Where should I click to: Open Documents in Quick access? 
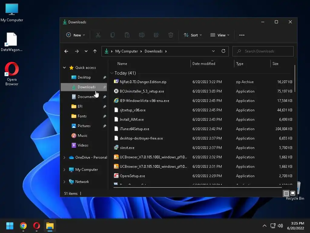click(84, 97)
